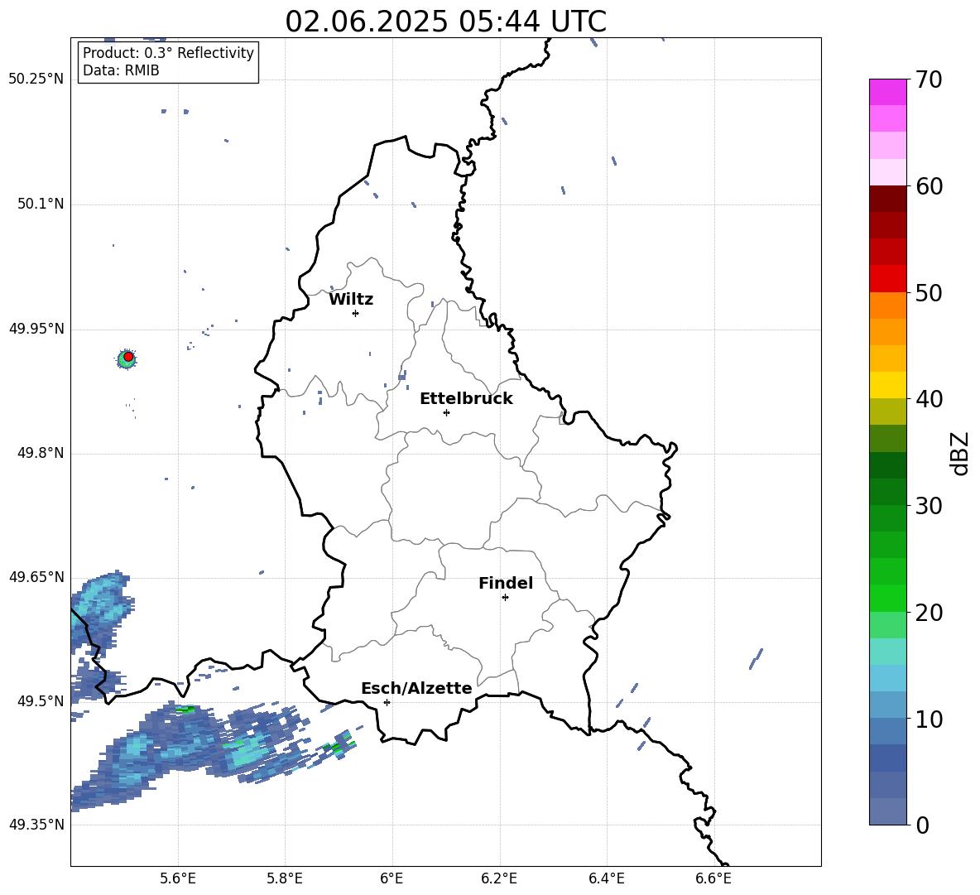Click the 70 colorbar tick value
The image size is (980, 895).
[x=930, y=80]
